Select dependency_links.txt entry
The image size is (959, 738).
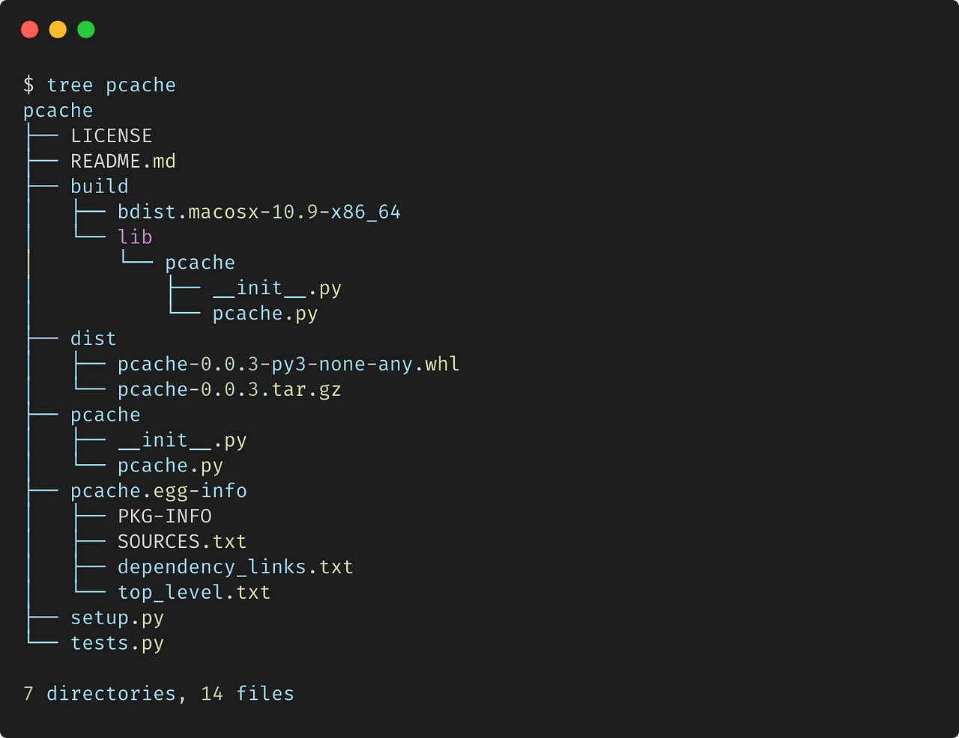[x=234, y=567]
